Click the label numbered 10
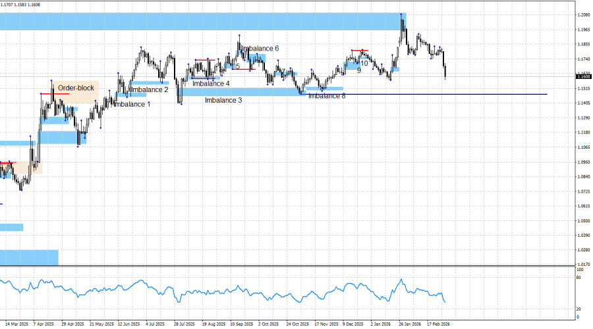The image size is (593, 329). pyautogui.click(x=364, y=63)
